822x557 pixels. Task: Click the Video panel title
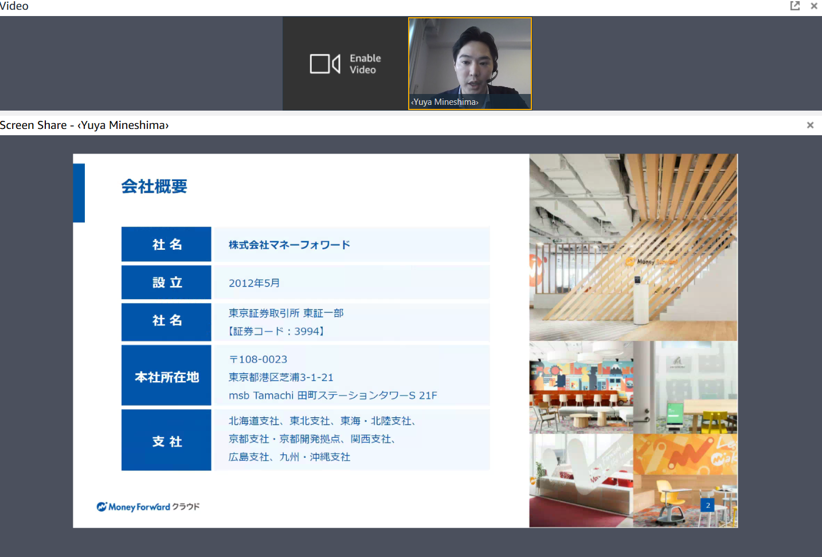tap(14, 6)
